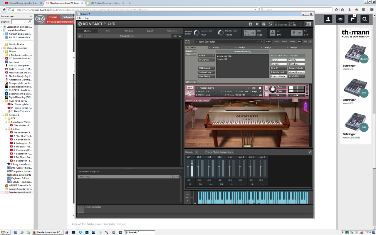This screenshot has width=376, height=235.
Task: Open alerts flag on Musiker-Board
Action: click(352, 19)
